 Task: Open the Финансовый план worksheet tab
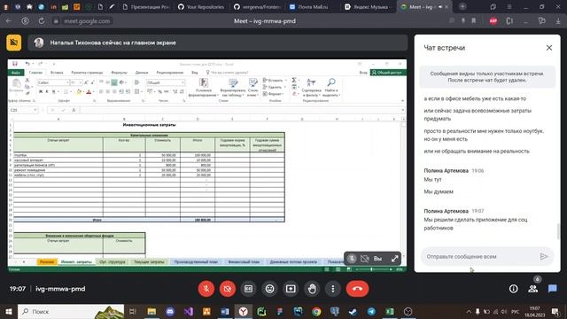point(244,262)
